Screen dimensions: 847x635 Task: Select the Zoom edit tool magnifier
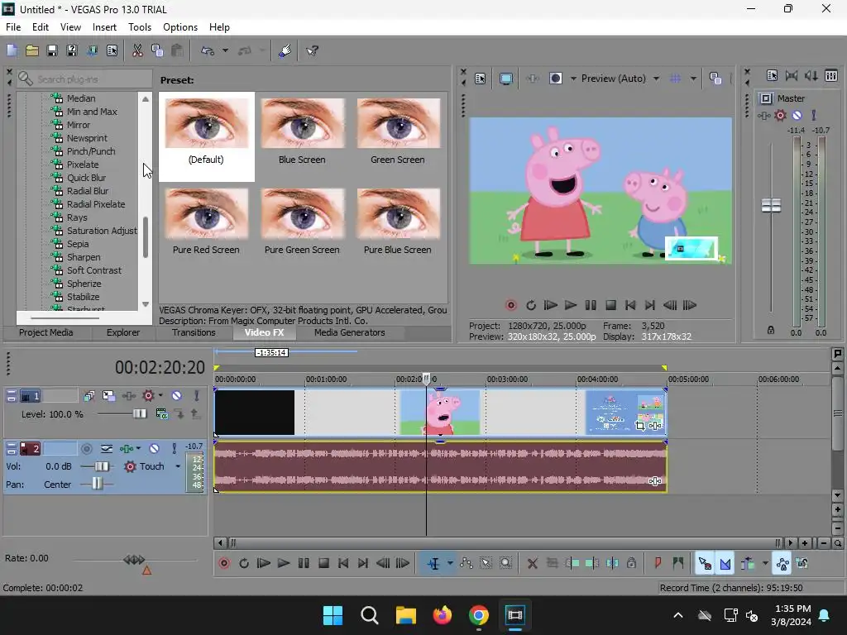pos(505,564)
